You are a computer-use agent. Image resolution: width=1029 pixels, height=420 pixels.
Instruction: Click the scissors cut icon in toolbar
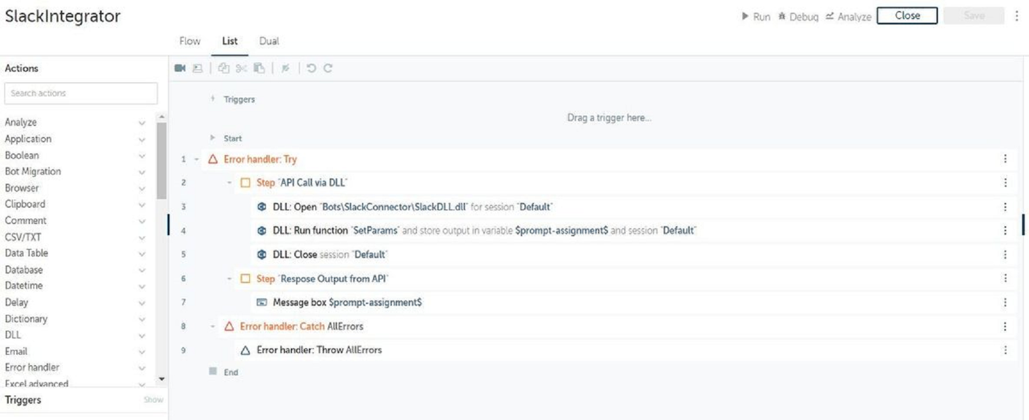click(241, 68)
